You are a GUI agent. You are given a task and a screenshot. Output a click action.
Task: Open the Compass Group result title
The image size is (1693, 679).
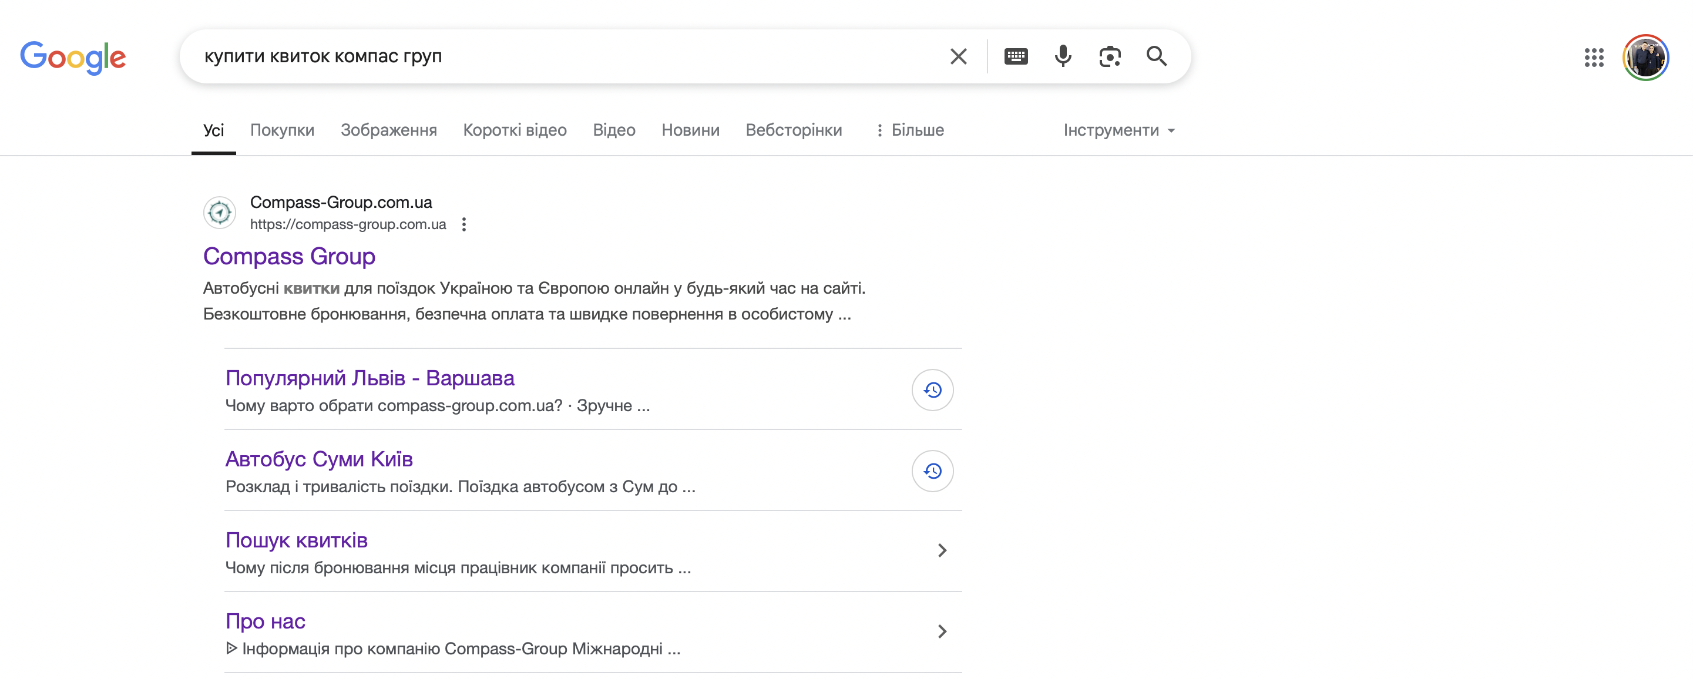(288, 256)
